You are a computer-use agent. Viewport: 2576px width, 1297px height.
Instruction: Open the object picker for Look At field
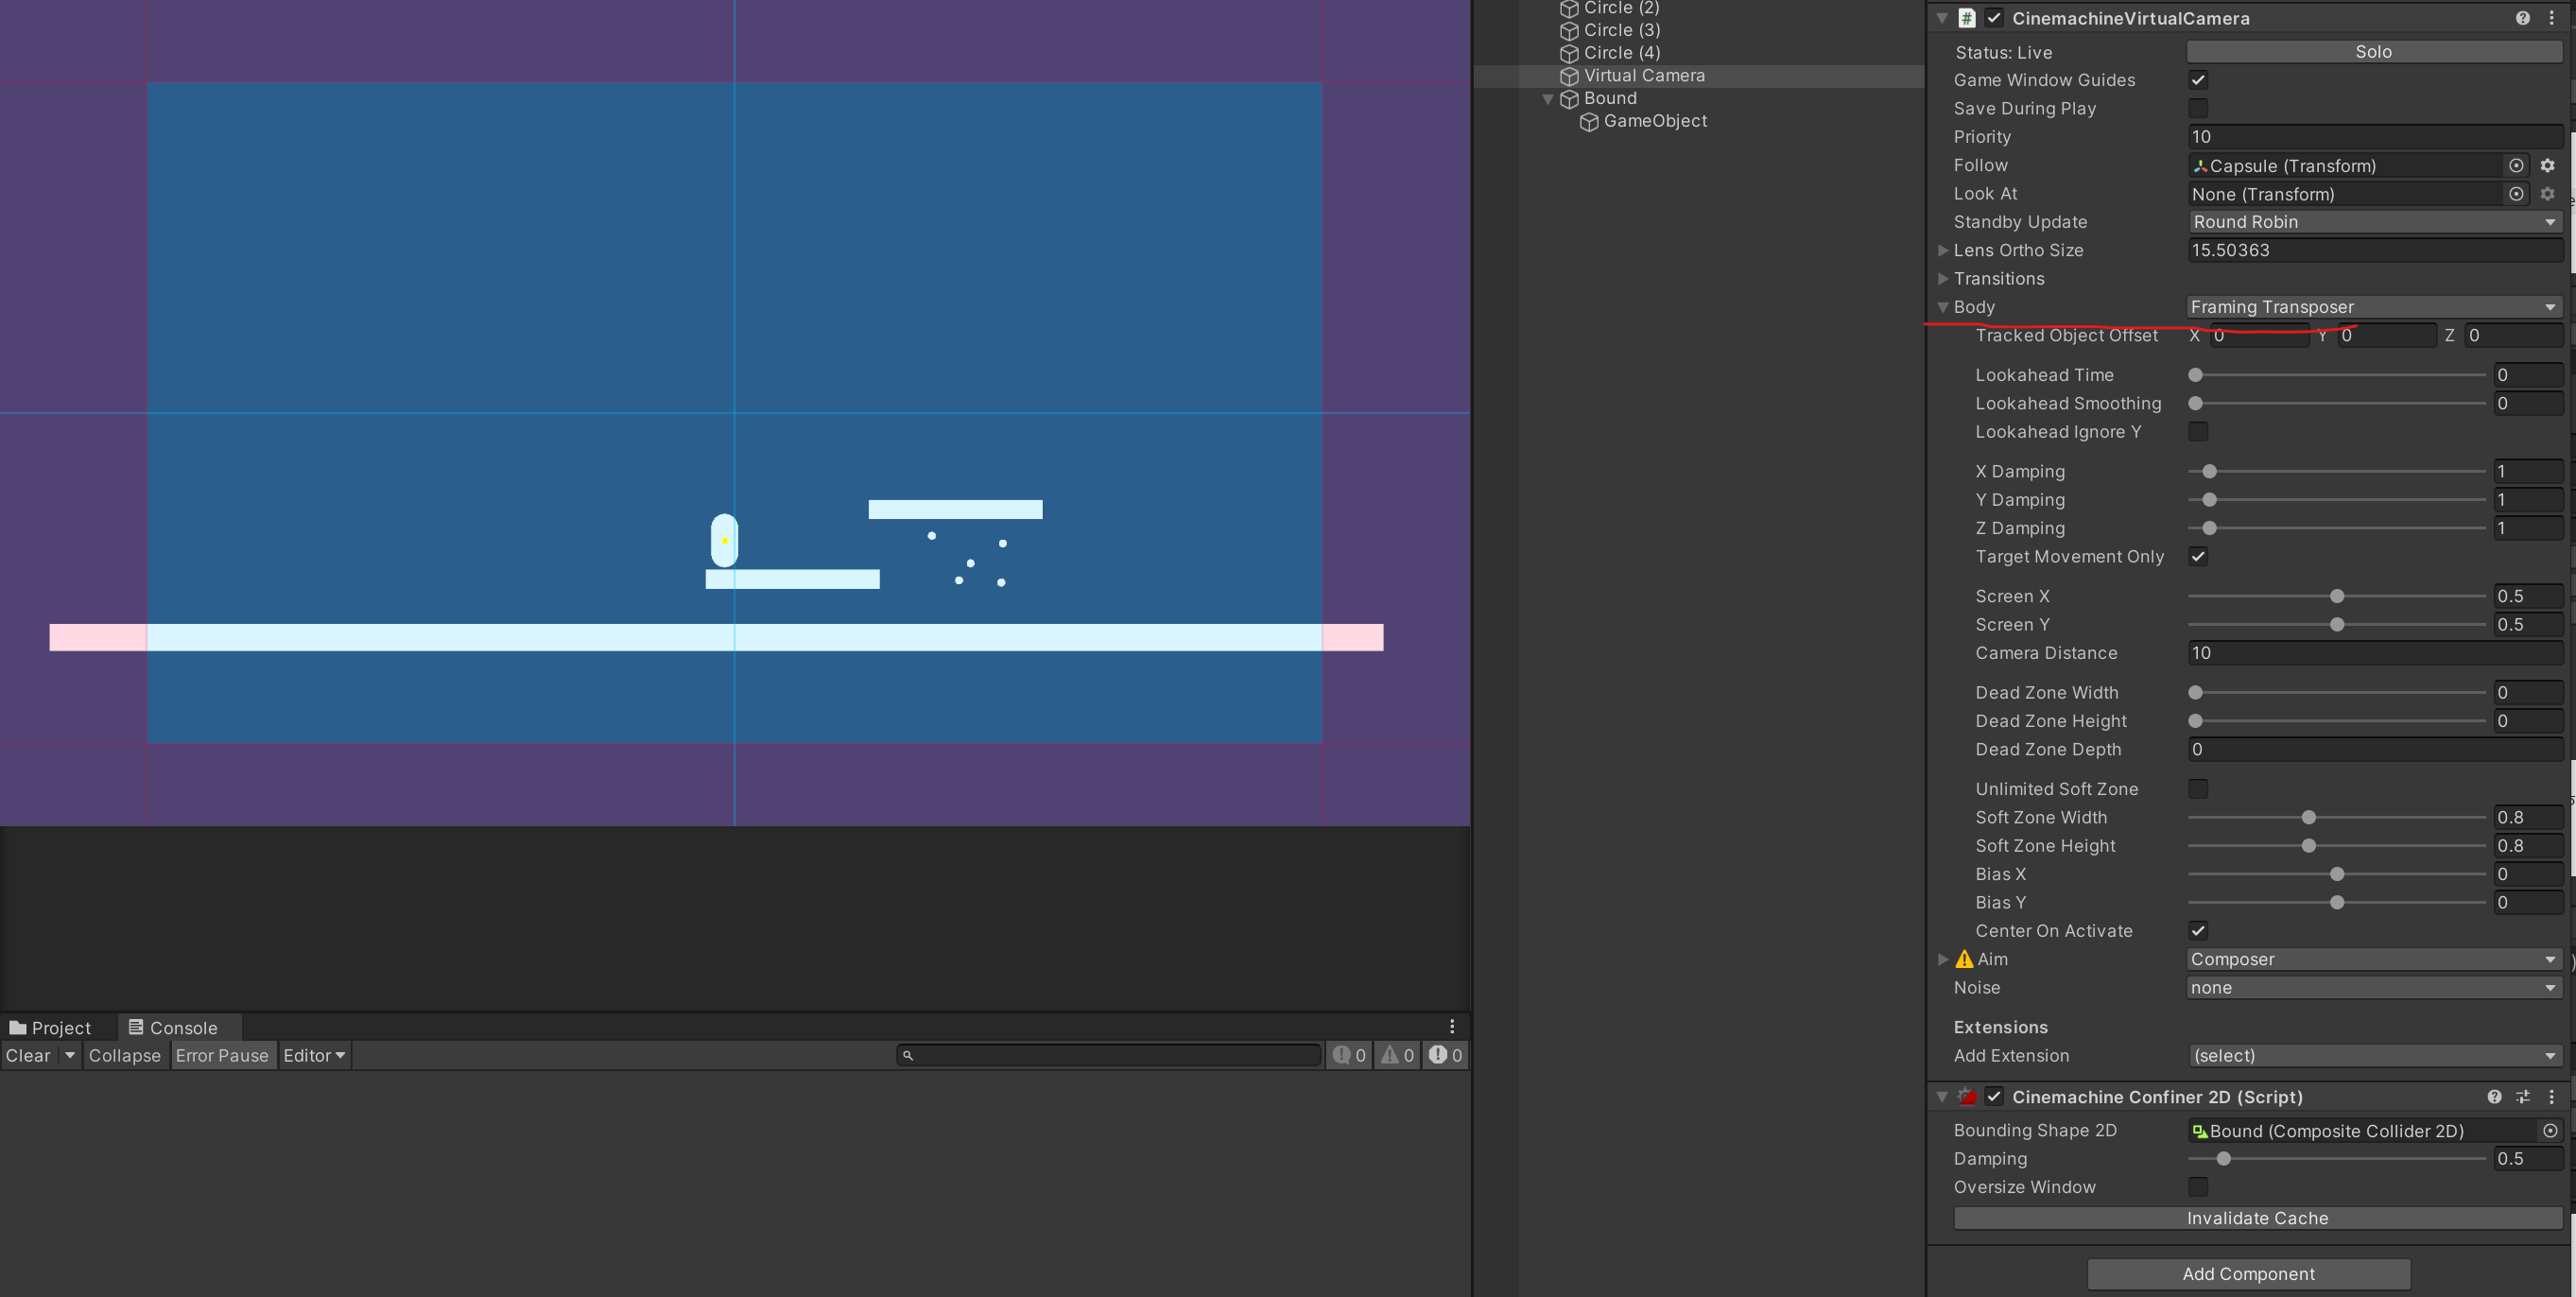(x=2516, y=194)
